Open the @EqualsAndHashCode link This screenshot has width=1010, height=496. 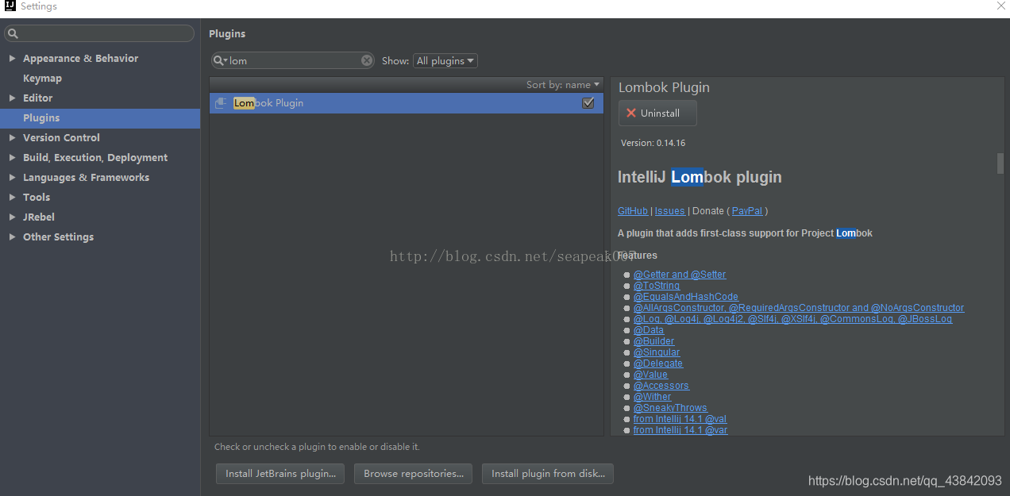(686, 297)
